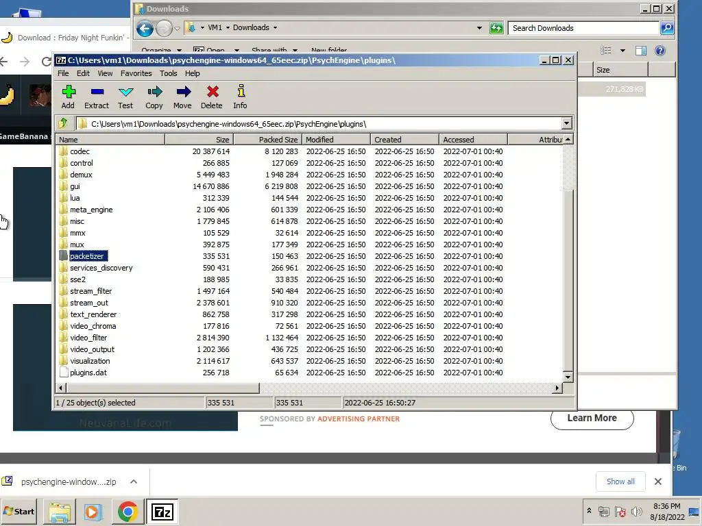This screenshot has height=526, width=702.
Task: Select the stream_out folder
Action: click(88, 302)
